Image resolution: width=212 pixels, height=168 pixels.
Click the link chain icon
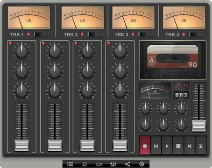99,164
